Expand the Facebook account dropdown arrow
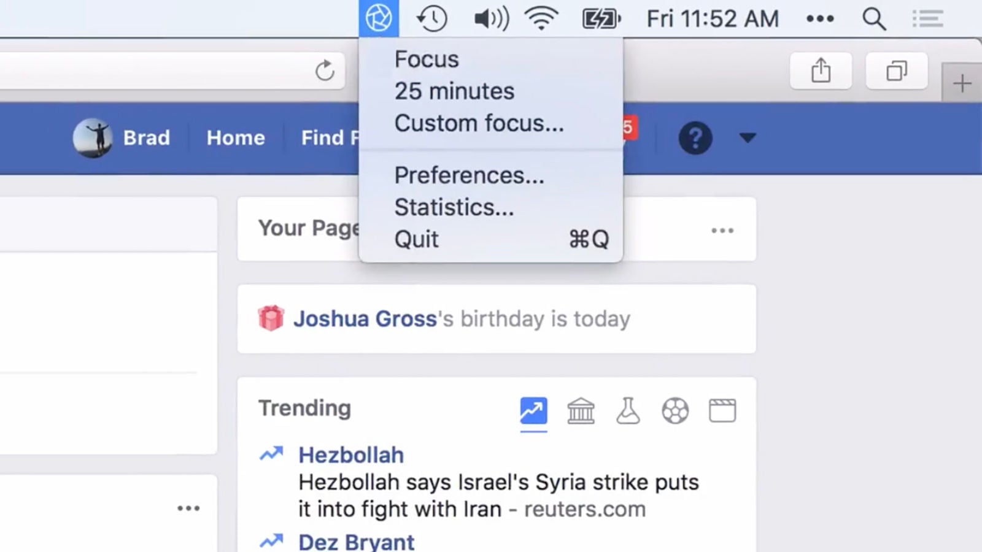Viewport: 982px width, 552px height. pyautogui.click(x=748, y=137)
